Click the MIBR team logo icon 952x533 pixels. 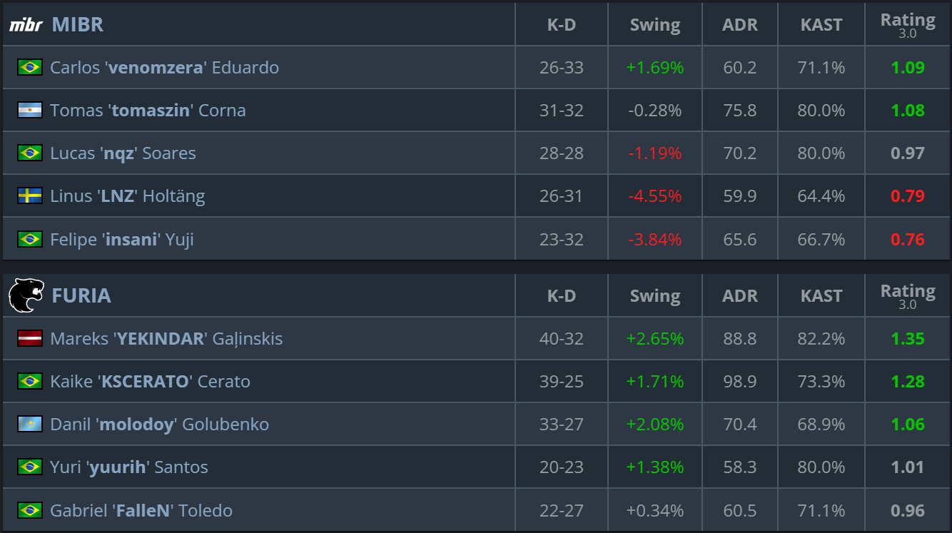[26, 25]
